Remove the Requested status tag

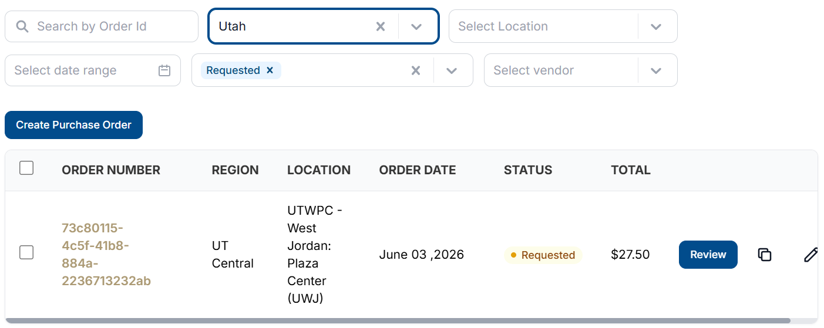270,70
